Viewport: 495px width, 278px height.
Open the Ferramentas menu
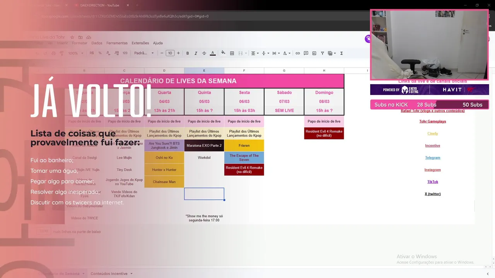coord(117,43)
